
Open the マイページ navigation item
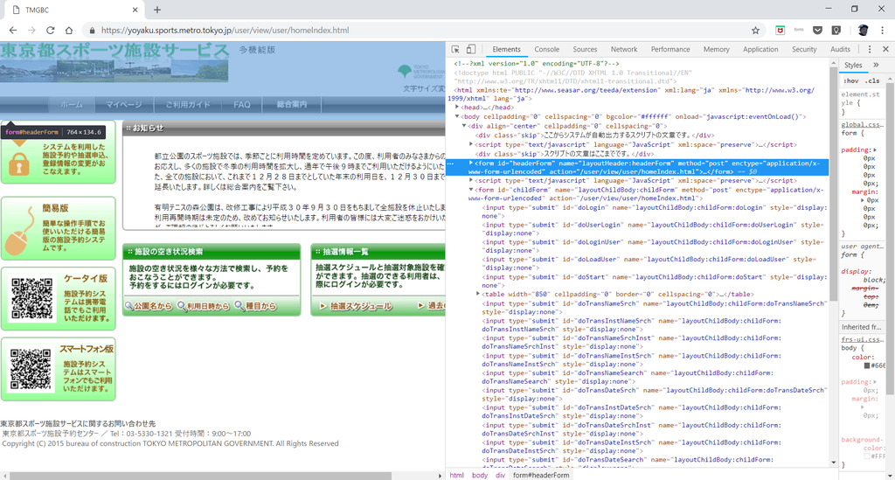click(124, 104)
